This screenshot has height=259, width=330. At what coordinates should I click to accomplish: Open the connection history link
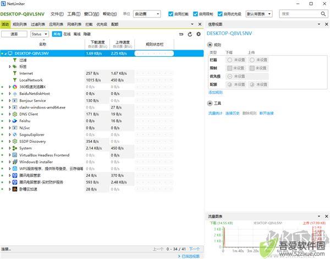(x=232, y=114)
